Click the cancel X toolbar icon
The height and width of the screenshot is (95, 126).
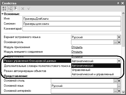coord(23,9)
